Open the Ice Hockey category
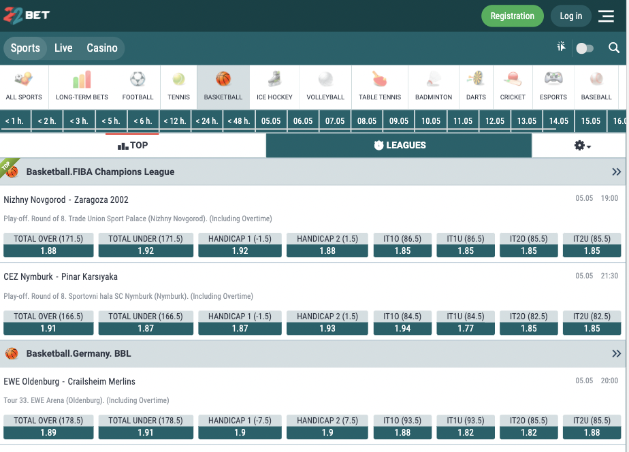The width and height of the screenshot is (629, 452). tap(274, 86)
